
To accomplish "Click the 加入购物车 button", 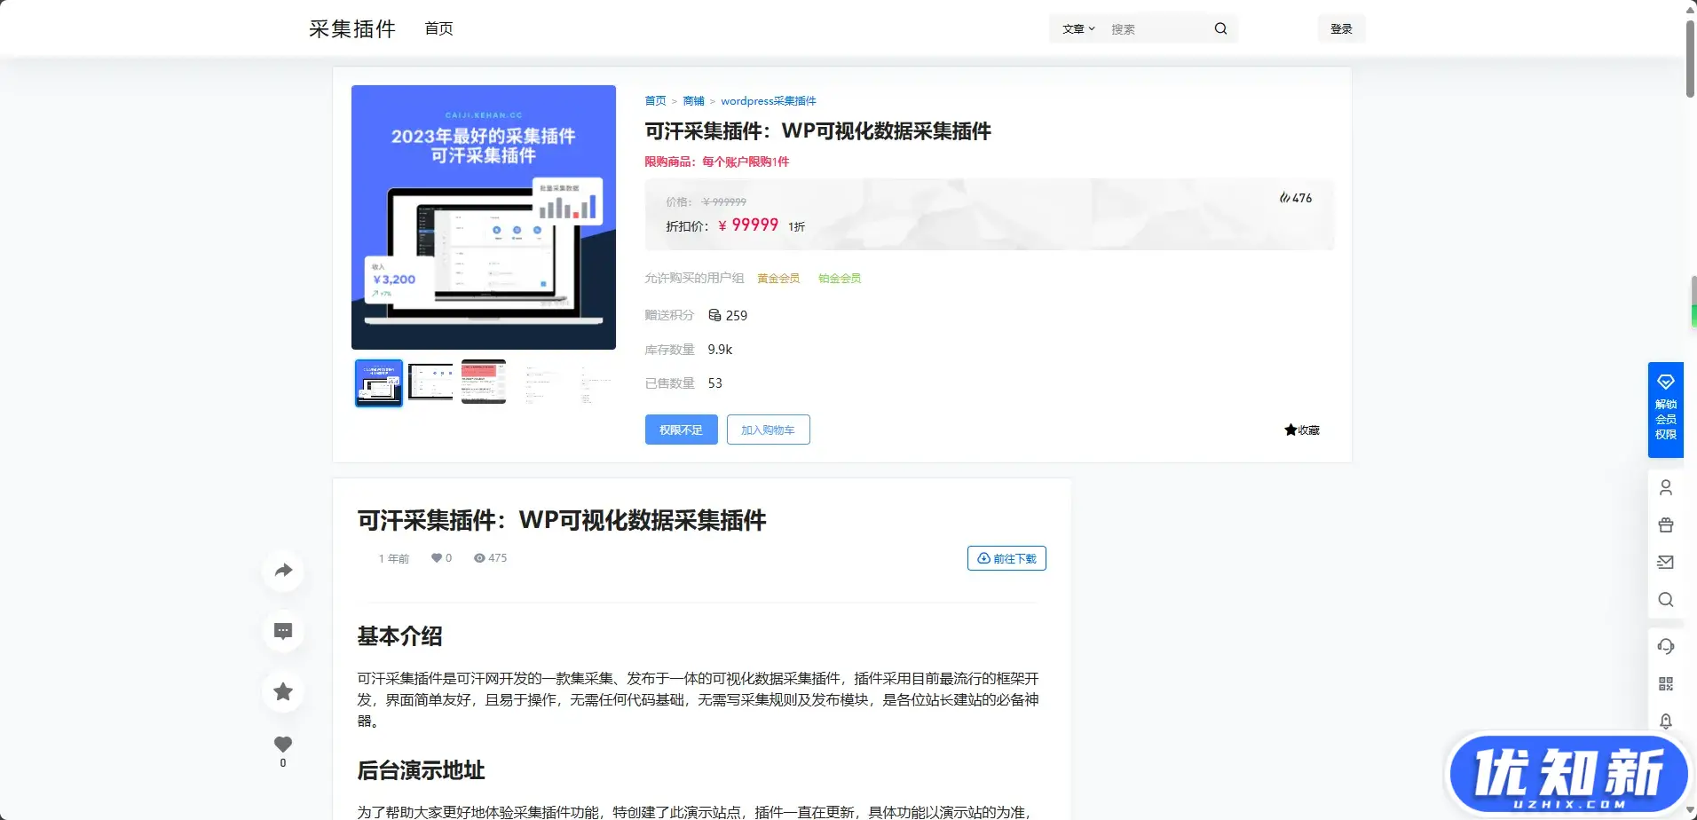I will click(x=768, y=430).
